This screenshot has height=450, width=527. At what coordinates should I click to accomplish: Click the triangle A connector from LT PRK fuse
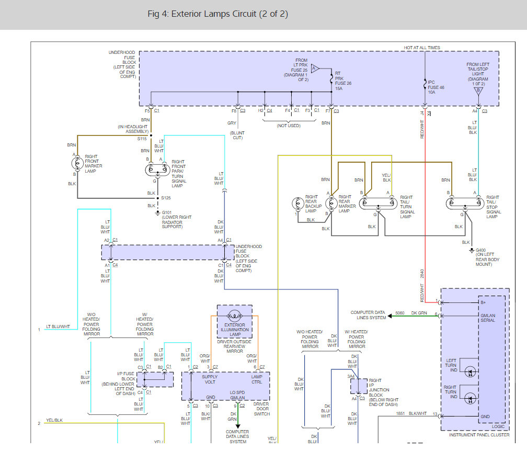click(315, 69)
